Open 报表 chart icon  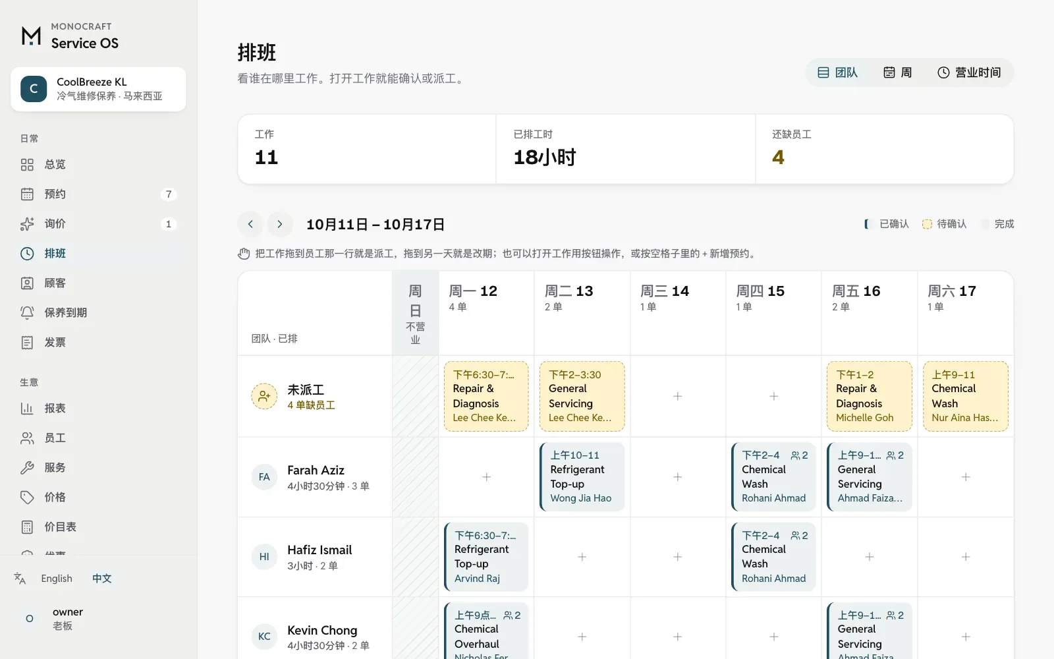click(x=27, y=409)
